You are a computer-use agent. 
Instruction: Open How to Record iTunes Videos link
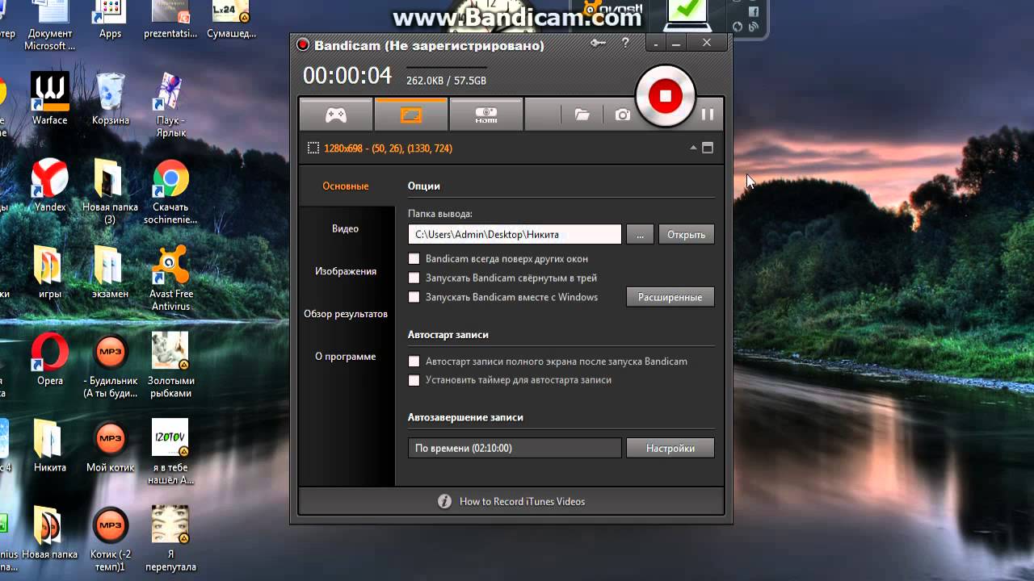click(x=522, y=501)
